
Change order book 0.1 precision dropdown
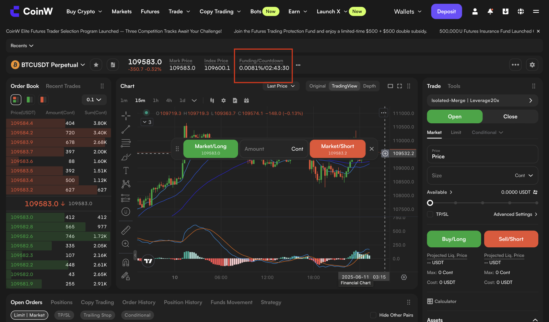[x=94, y=100]
